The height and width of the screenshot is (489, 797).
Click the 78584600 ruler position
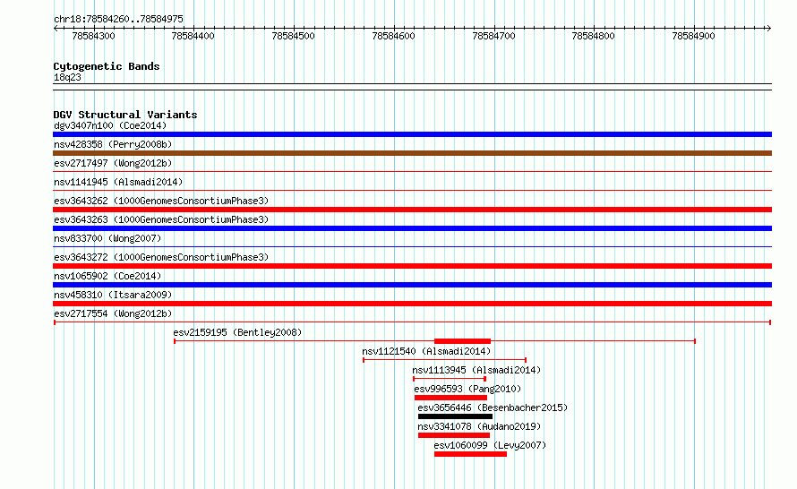tap(393, 36)
